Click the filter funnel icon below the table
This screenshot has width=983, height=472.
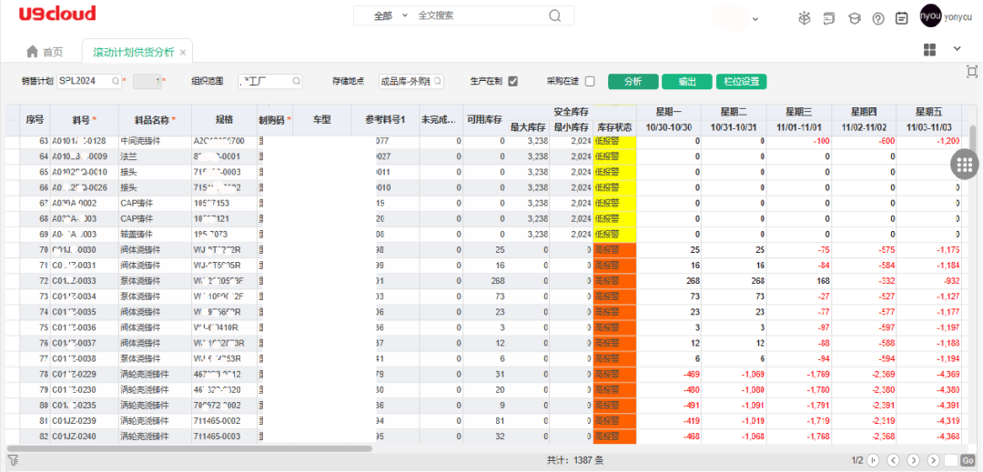12,461
